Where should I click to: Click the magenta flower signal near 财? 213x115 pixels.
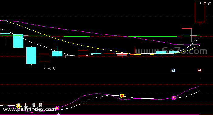[x=174, y=97]
